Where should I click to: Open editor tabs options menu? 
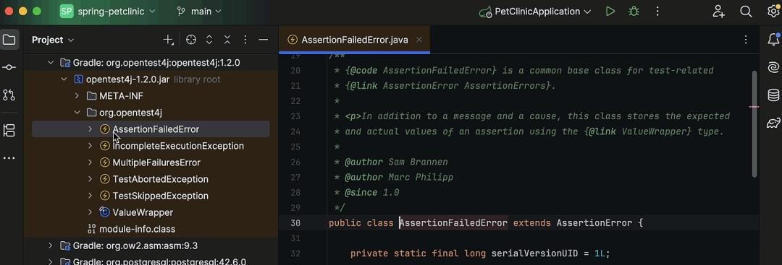[746, 40]
